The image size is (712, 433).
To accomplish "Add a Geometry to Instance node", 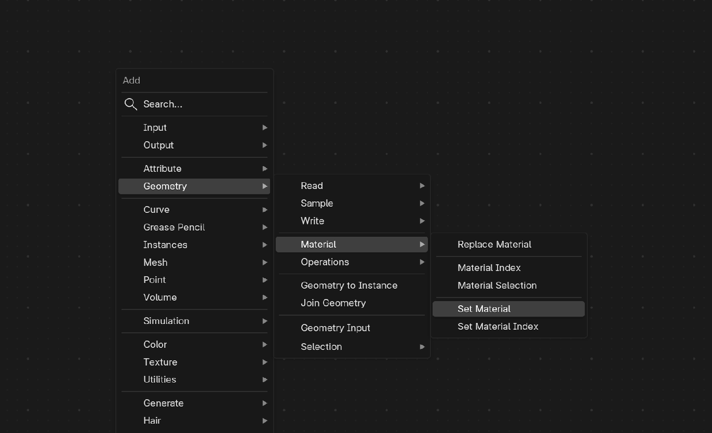I will [x=349, y=286].
